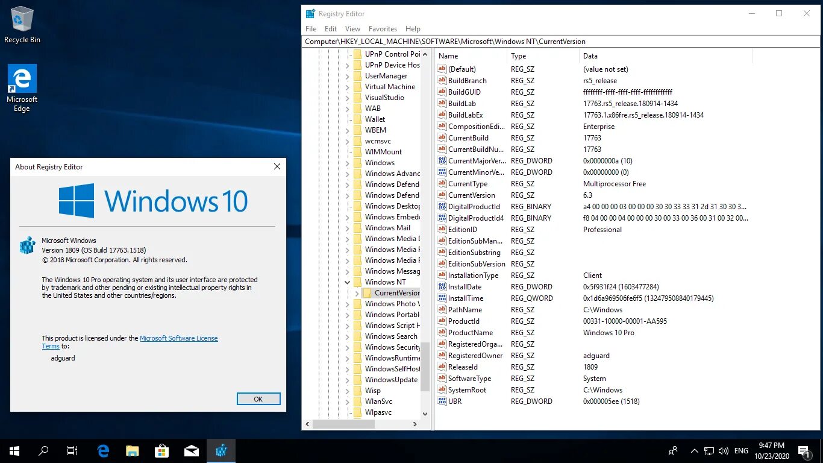
Task: Open Microsoft Edge desktop shortcut
Action: [x=22, y=88]
